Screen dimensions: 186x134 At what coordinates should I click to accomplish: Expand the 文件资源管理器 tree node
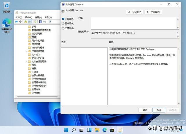pos(26,62)
